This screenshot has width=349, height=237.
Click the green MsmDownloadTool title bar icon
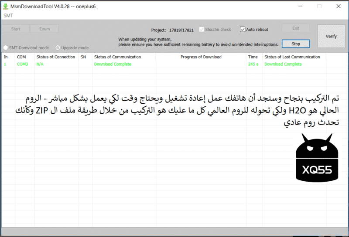pos(7,7)
